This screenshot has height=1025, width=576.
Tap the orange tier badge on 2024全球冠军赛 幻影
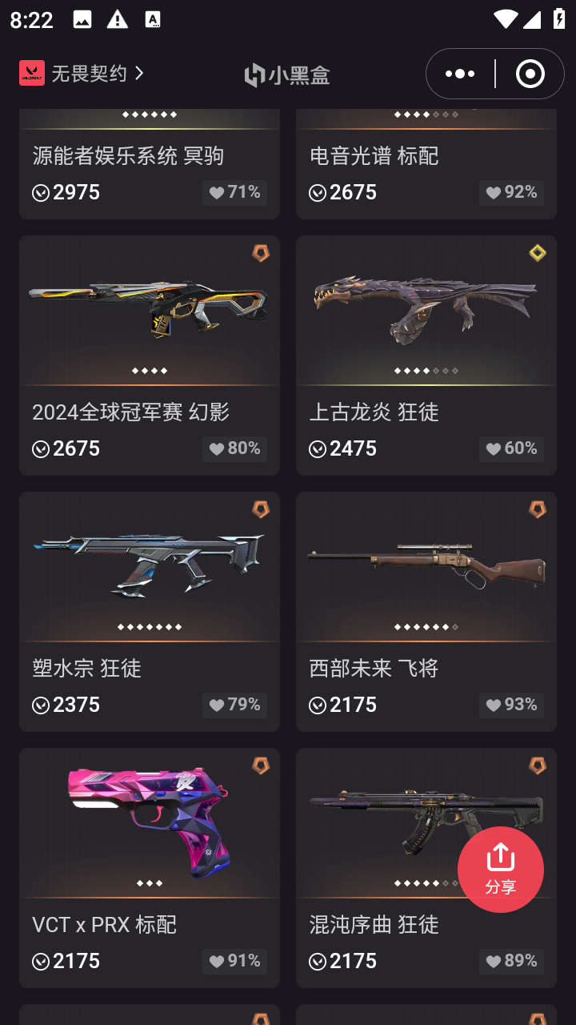[x=261, y=253]
